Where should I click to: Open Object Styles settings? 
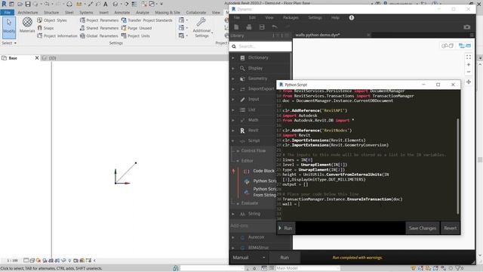tap(52, 20)
